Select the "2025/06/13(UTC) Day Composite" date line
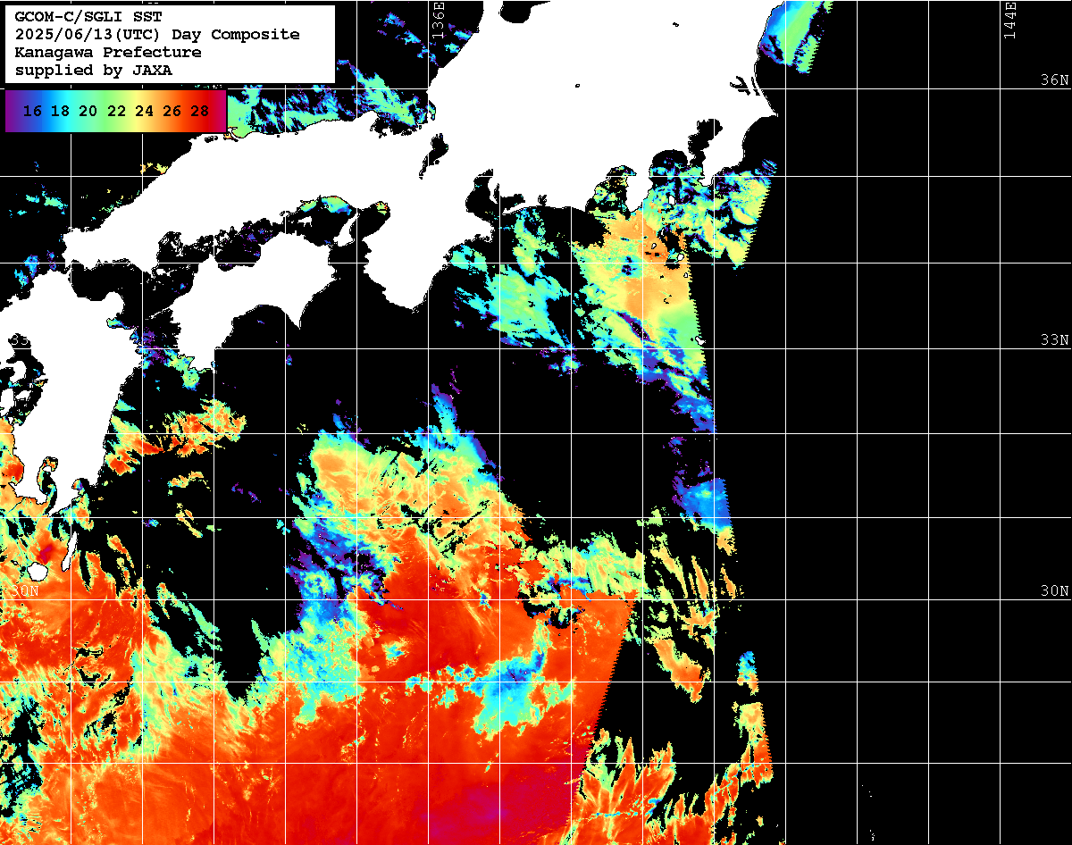Viewport: 1072px width, 845px height. (157, 35)
